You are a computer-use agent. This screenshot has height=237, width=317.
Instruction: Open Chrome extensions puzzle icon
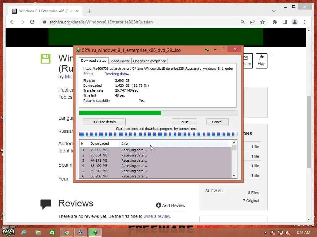point(275,22)
